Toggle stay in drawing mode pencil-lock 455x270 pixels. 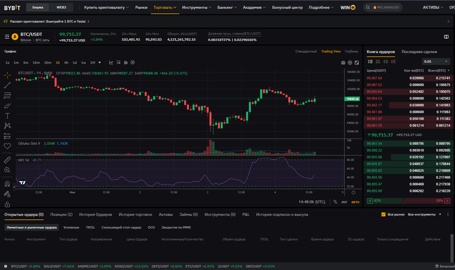7,194
